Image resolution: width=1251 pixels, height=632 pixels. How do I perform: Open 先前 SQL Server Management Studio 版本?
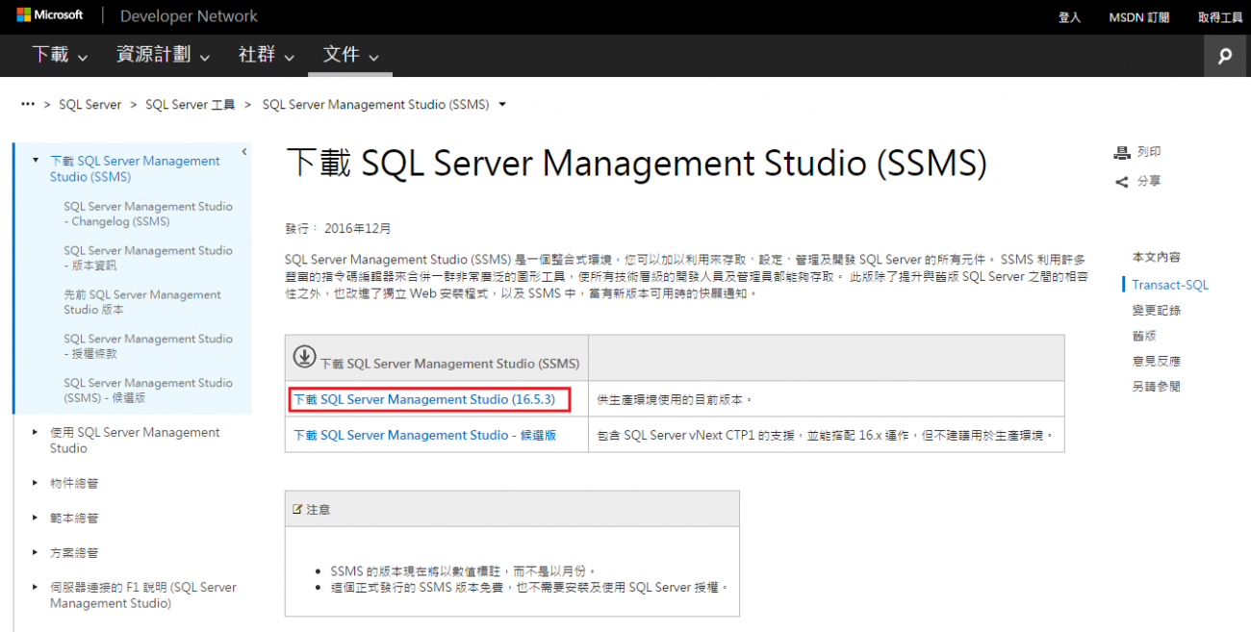142,302
